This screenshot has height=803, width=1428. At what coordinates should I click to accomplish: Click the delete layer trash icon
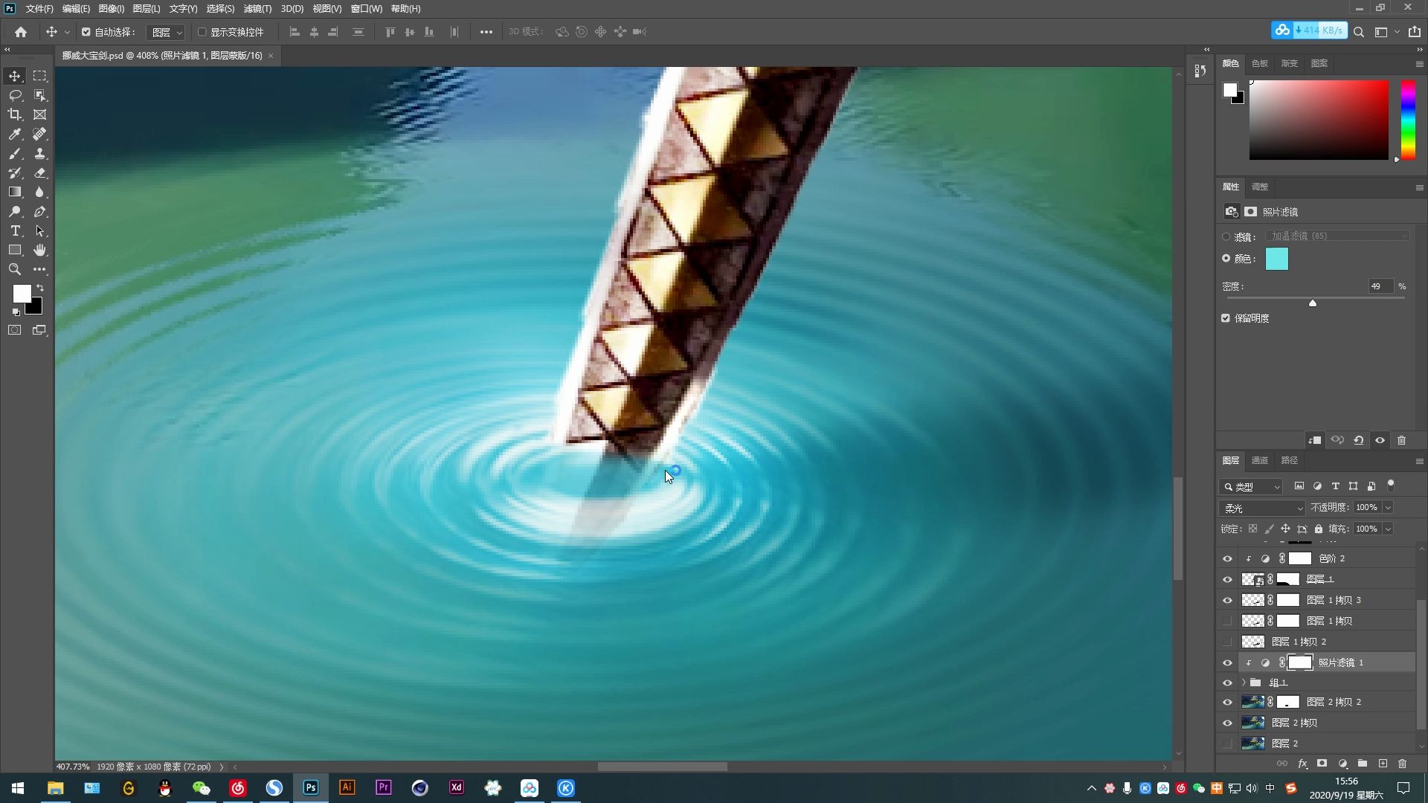pos(1402,764)
